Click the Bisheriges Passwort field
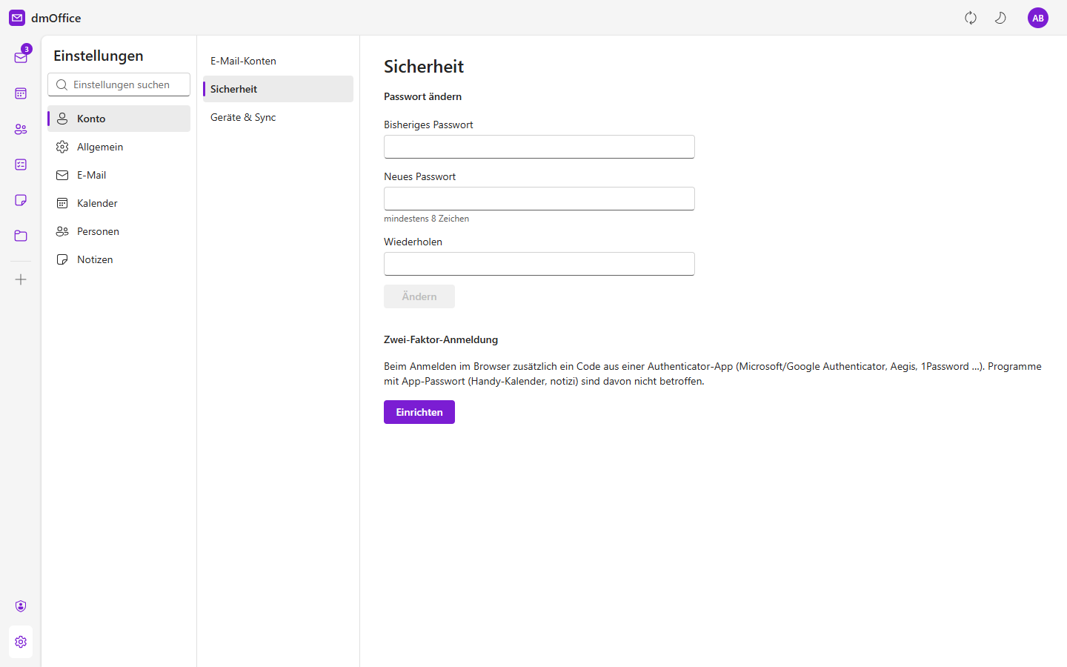The height and width of the screenshot is (667, 1067). [539, 147]
